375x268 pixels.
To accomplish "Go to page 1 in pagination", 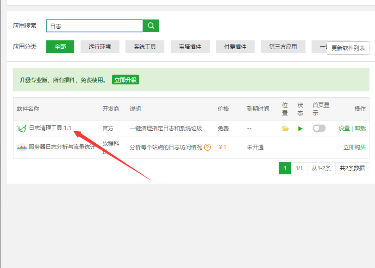I will pos(284,168).
